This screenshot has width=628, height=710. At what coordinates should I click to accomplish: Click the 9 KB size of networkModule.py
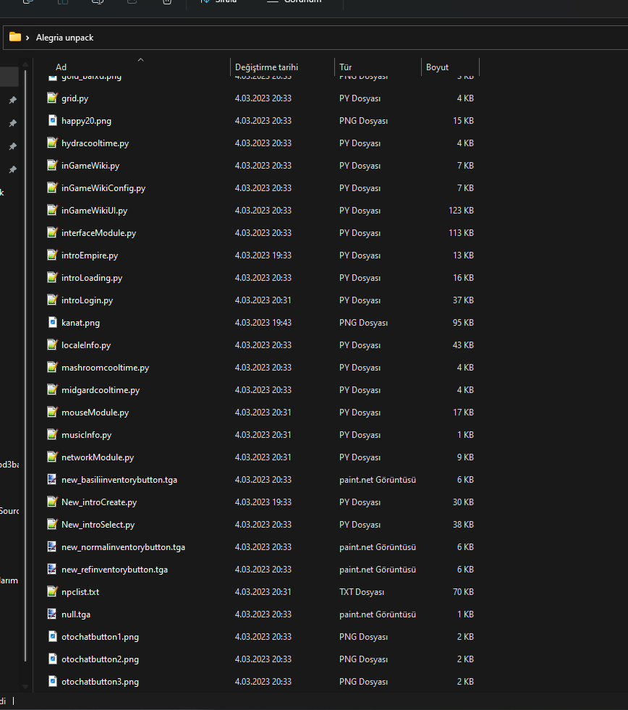pos(465,457)
